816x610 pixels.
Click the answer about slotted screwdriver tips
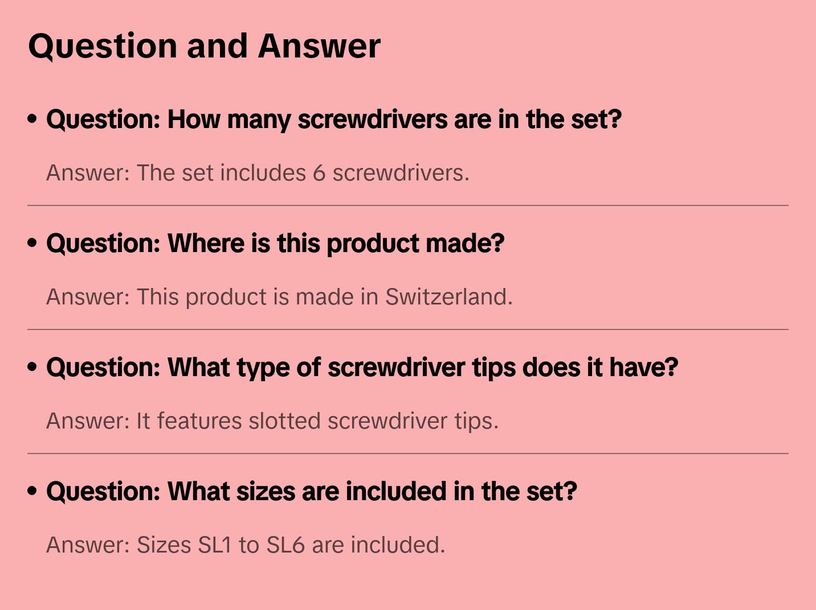[x=272, y=421]
